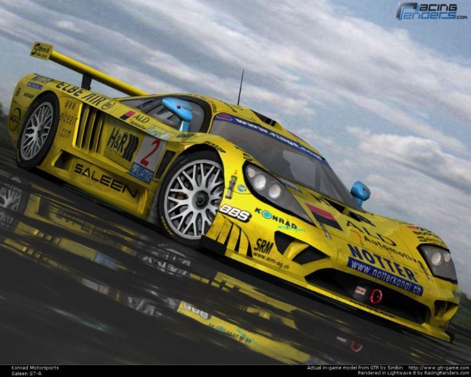Click the H&R sponsor decal on door
This screenshot has height=377, width=471.
tap(122, 143)
